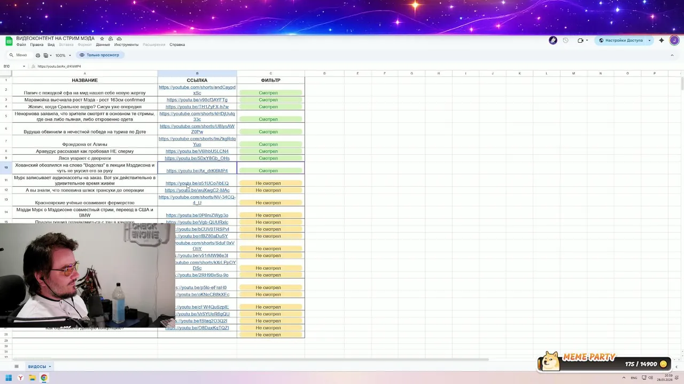
Task: Open File Explorer in the taskbar
Action: (x=32, y=378)
